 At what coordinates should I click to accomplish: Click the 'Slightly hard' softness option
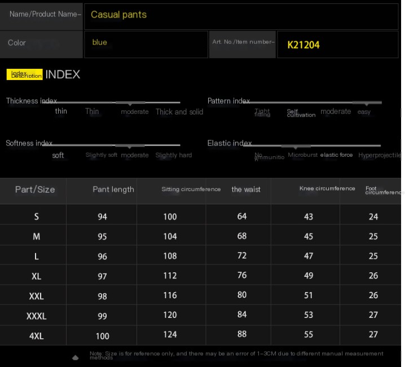pos(173,155)
